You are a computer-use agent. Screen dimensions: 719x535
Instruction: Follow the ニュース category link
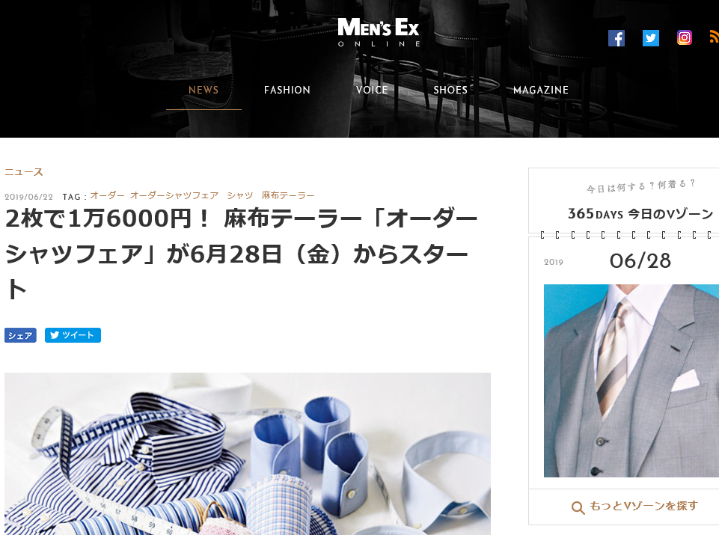pyautogui.click(x=24, y=172)
